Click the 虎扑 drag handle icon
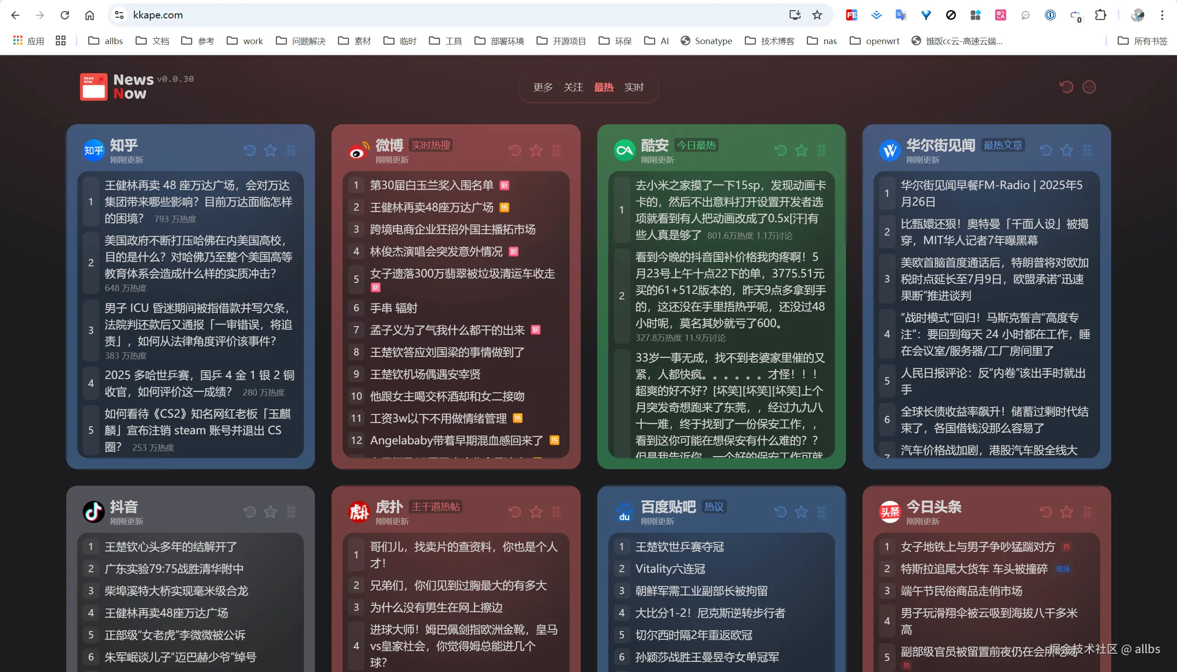 (557, 511)
